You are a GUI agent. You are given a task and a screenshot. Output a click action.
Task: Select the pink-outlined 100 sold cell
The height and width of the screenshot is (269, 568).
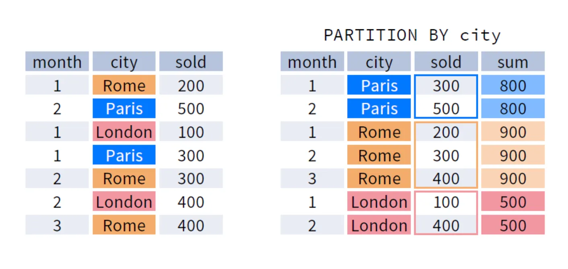446,202
